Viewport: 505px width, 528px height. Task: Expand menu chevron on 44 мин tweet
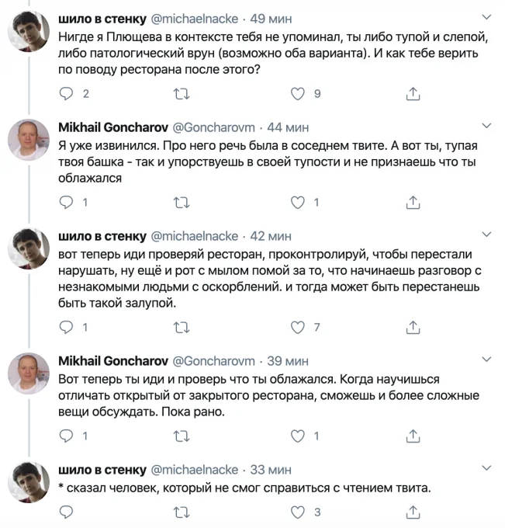point(487,126)
